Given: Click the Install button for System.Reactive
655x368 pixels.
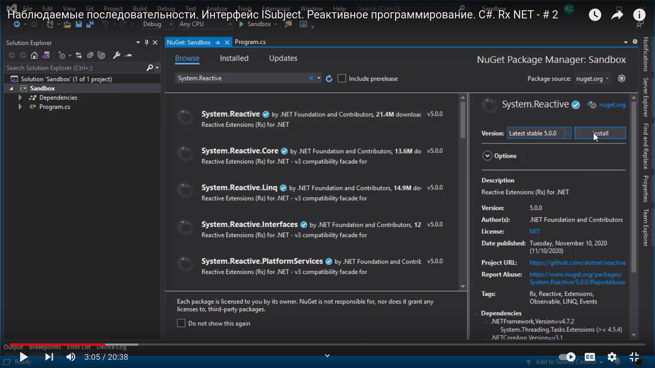Looking at the screenshot, I should [x=600, y=133].
